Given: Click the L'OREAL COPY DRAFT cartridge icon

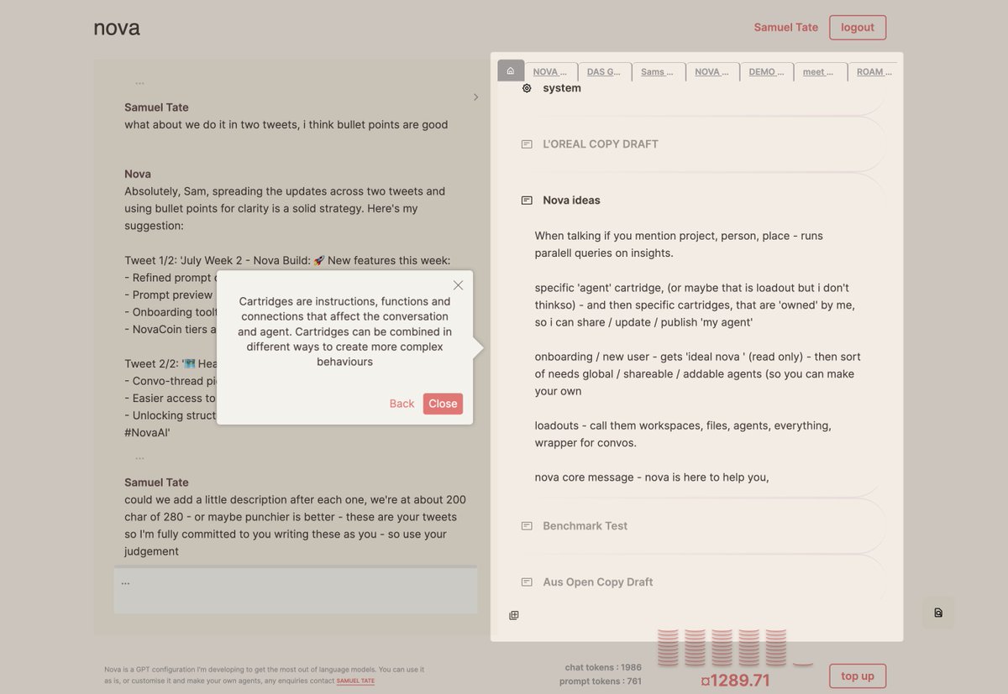Looking at the screenshot, I should point(527,144).
